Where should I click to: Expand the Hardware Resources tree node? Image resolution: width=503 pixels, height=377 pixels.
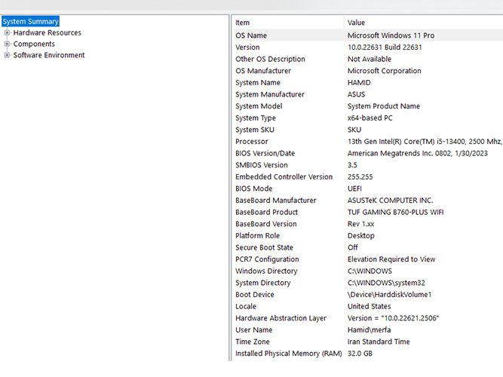(7, 33)
